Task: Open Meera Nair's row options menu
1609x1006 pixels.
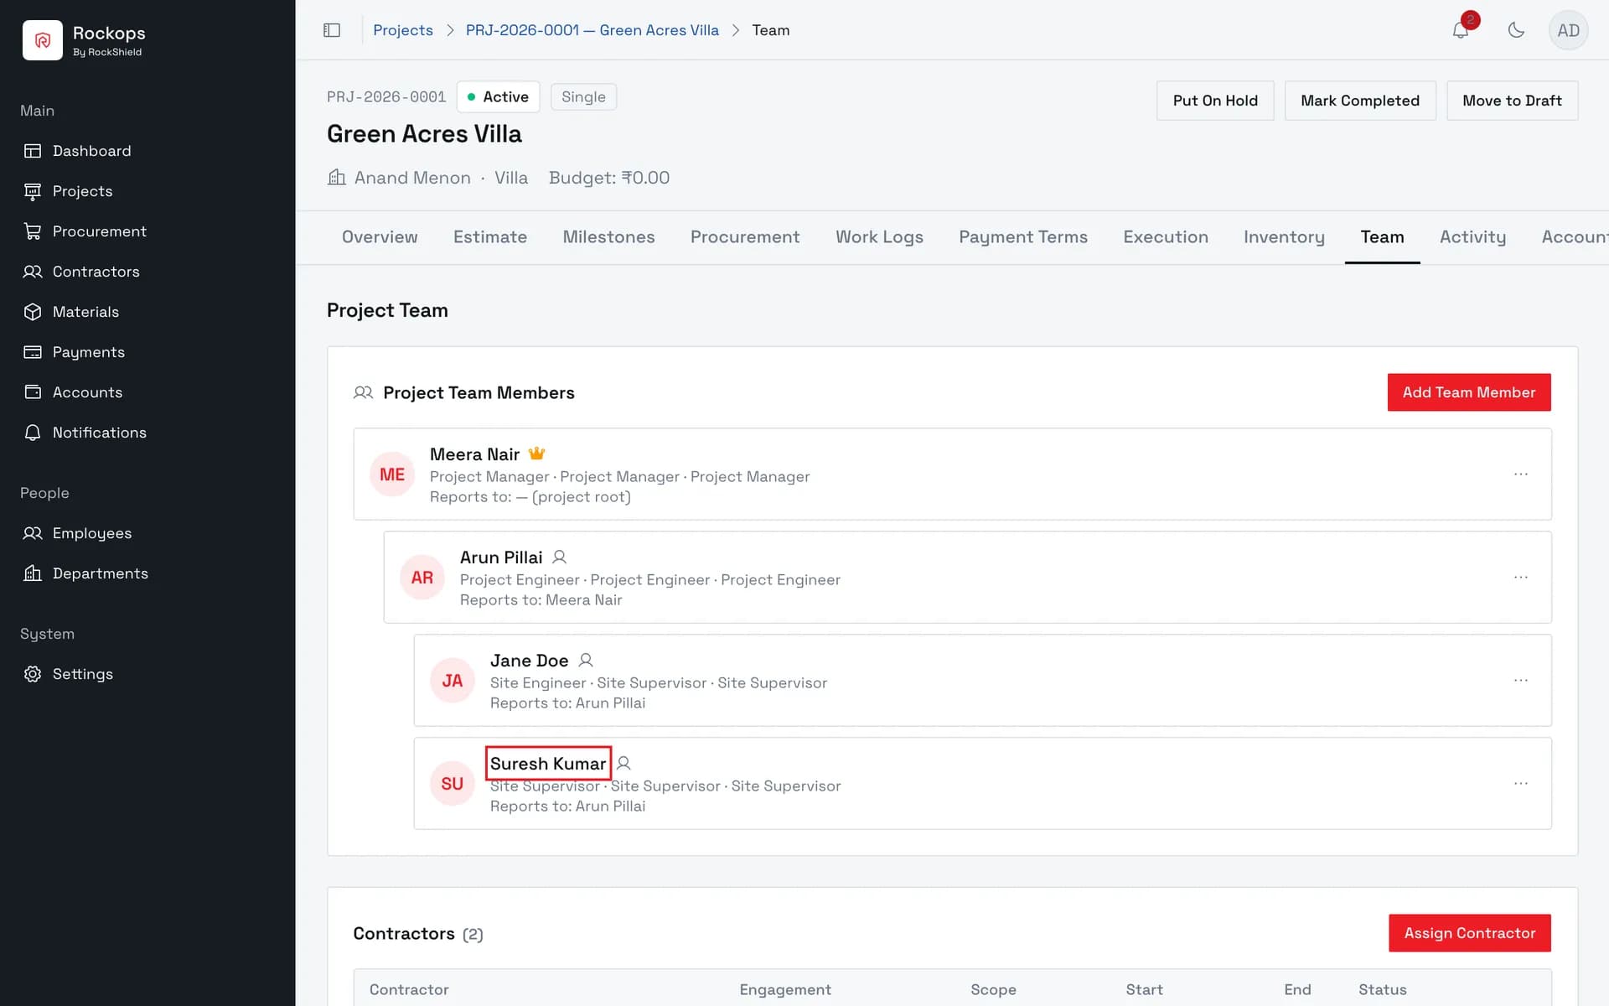Action: [x=1521, y=474]
